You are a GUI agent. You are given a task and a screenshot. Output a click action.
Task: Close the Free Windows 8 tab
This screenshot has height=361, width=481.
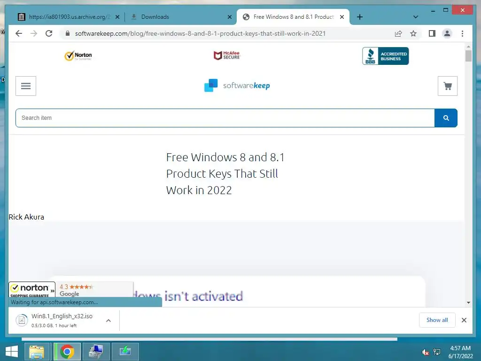(x=342, y=17)
